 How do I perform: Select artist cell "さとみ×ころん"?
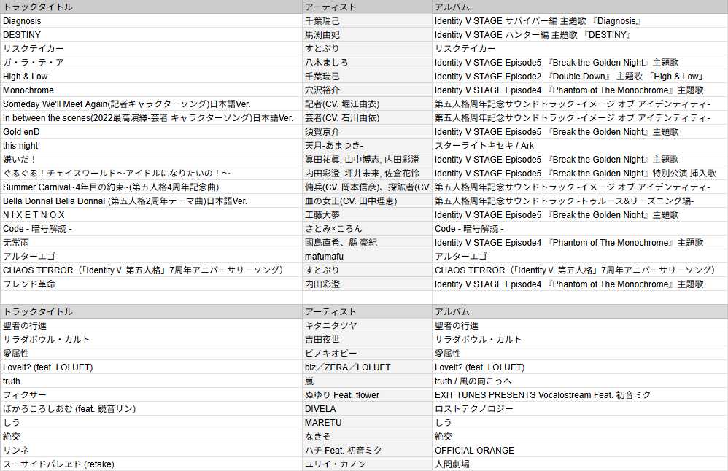[367, 229]
